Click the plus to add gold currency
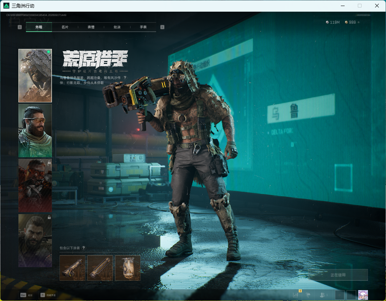The width and height of the screenshot is (386, 301). 359,22
